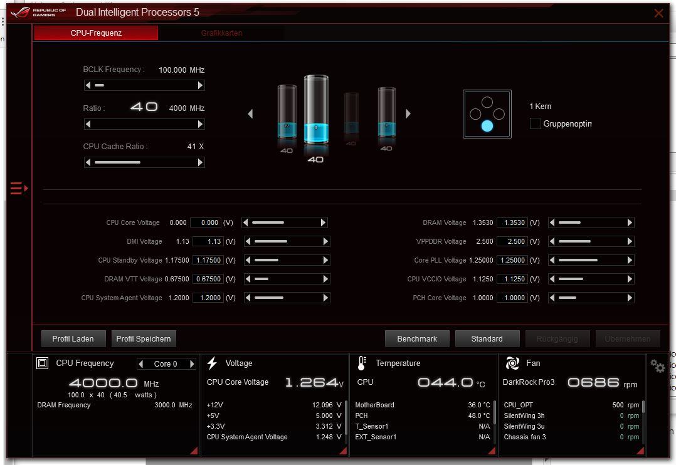
Task: Increase DRAM Voltage with right arrow
Action: point(630,222)
